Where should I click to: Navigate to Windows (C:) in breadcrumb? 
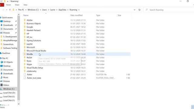pyautogui.click(x=33, y=10)
